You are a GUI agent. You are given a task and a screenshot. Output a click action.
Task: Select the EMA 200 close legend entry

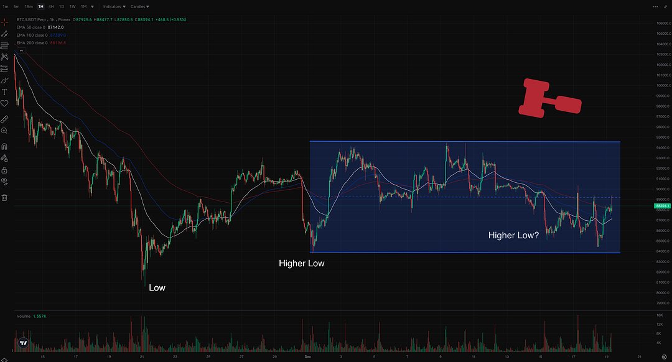pyautogui.click(x=32, y=43)
